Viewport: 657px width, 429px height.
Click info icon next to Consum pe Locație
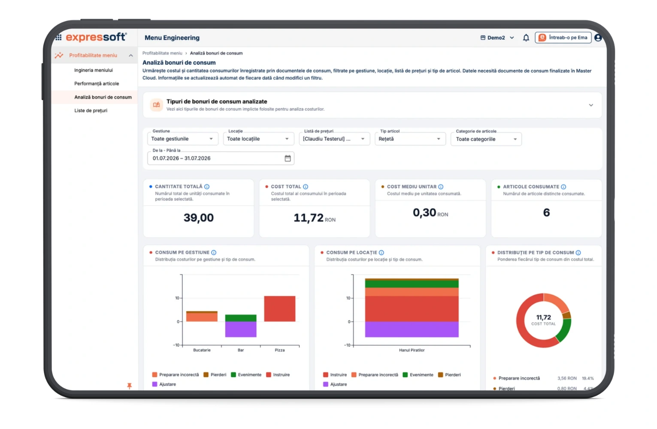point(381,253)
